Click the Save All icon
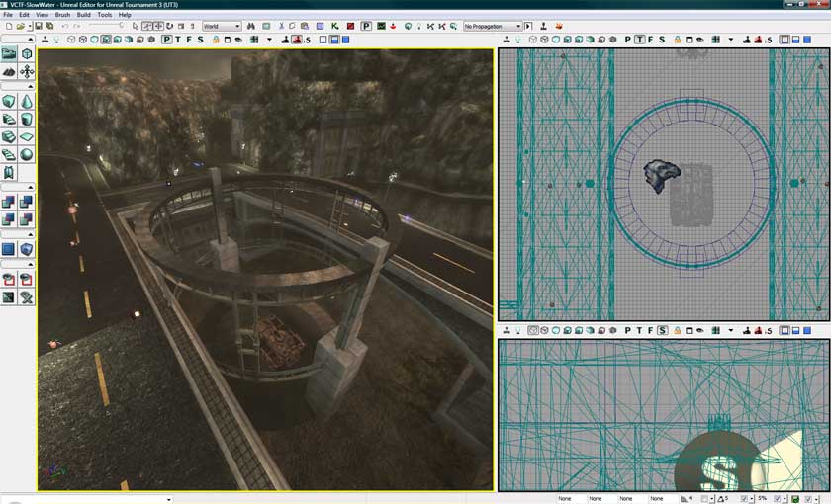 click(x=50, y=26)
